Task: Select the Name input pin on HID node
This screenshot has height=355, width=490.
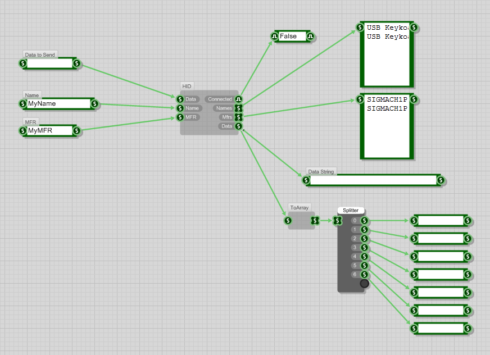Action: click(180, 108)
